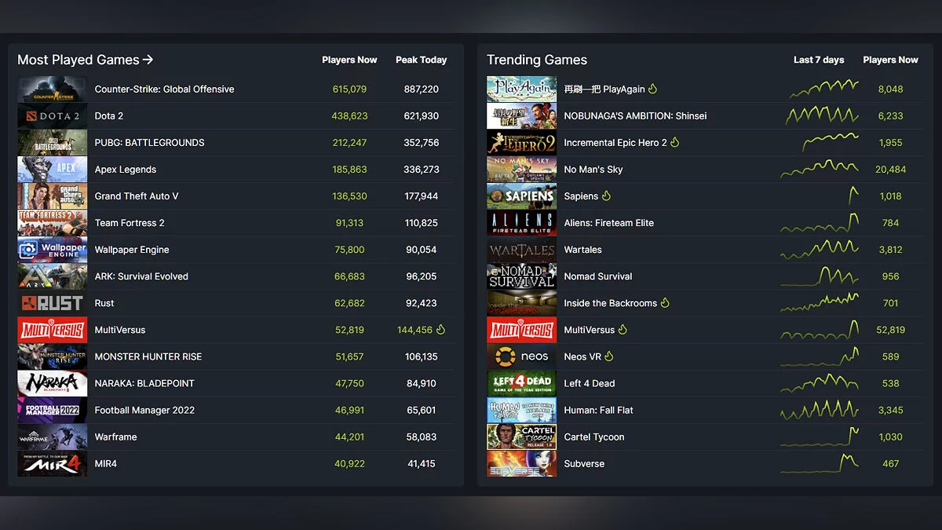Click the flame icon beside Incremental Epic Hero 2
This screenshot has height=530, width=942.
675,142
